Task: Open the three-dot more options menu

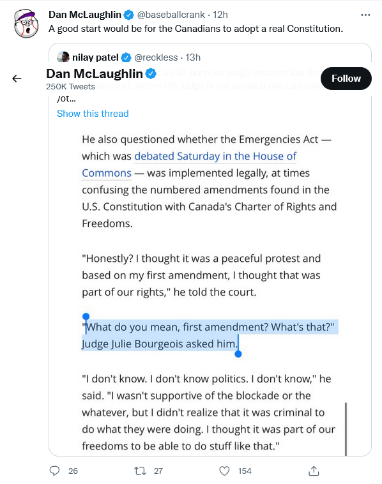Action: pos(365,15)
